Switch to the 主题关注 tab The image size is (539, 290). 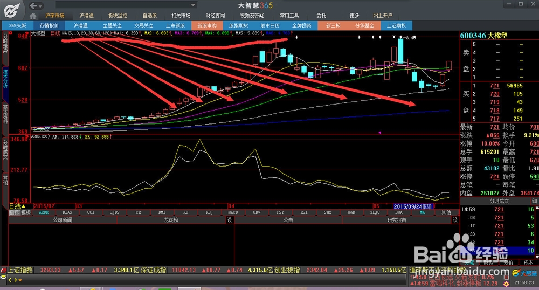[x=112, y=26]
